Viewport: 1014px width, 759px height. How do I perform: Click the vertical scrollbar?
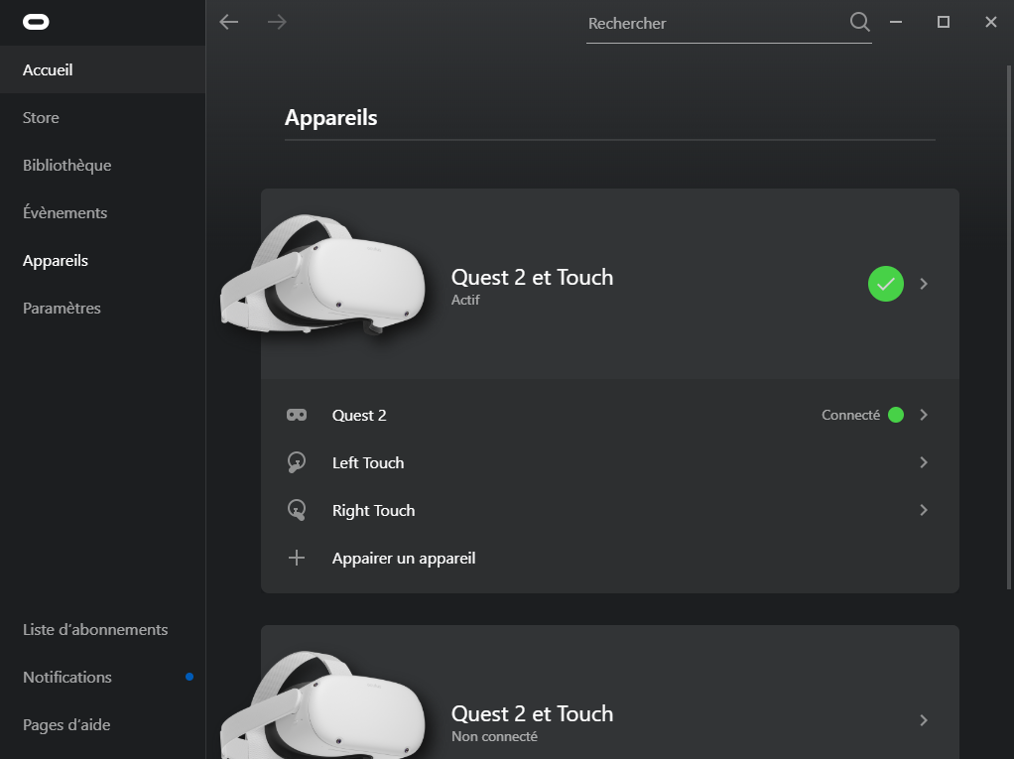click(1009, 326)
